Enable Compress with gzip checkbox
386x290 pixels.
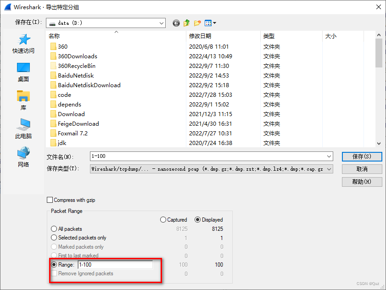point(50,200)
